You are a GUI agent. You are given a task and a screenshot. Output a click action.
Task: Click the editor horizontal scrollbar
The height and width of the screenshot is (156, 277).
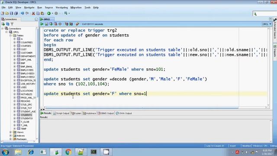tap(142, 107)
